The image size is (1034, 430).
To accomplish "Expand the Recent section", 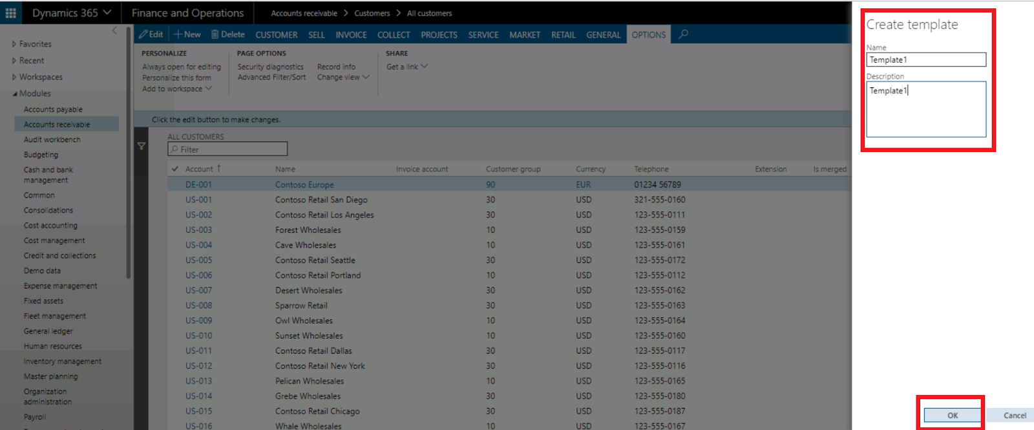I will pyautogui.click(x=28, y=61).
